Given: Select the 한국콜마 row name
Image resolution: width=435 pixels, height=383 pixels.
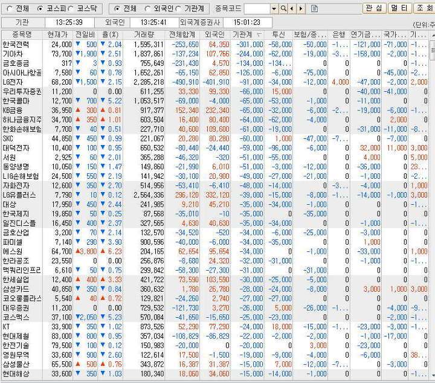Looking at the screenshot, I should 16,101.
